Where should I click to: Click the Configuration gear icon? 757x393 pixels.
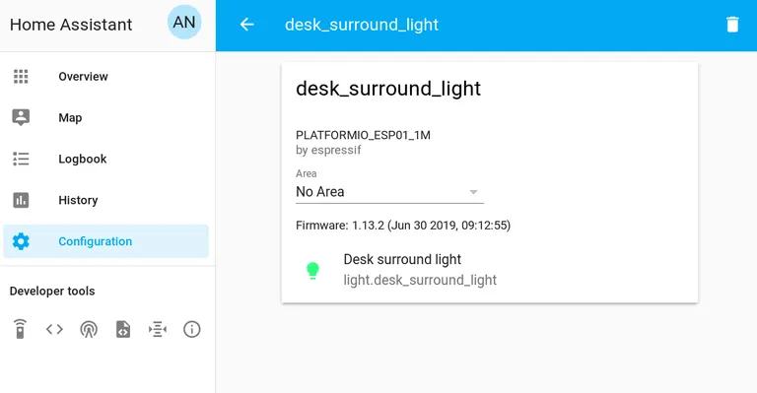[x=21, y=241]
